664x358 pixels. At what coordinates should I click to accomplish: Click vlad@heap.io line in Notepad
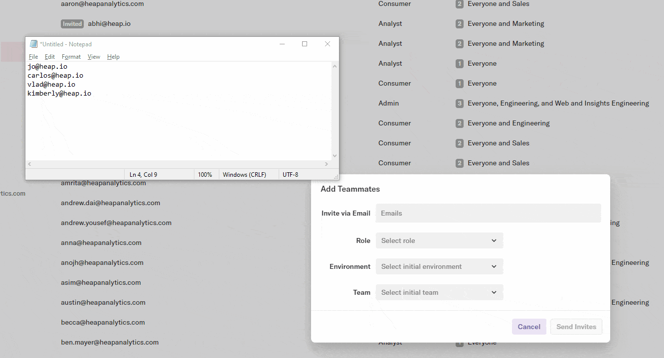click(x=51, y=84)
